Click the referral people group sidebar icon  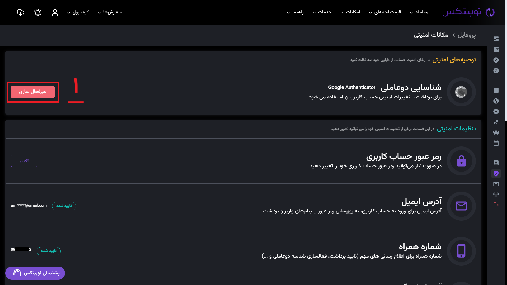pyautogui.click(x=496, y=195)
